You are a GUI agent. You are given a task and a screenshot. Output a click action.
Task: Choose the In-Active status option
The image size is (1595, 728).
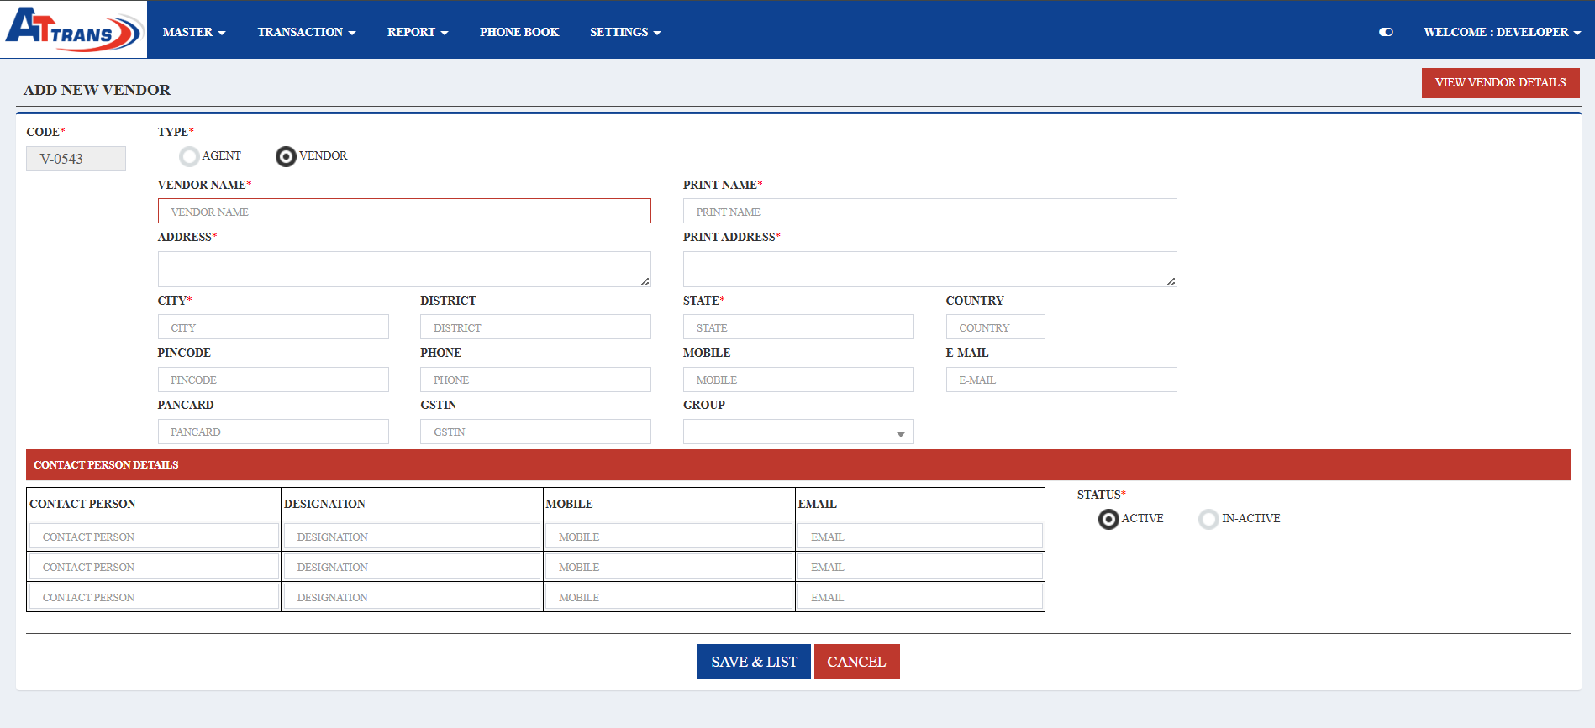click(x=1208, y=519)
